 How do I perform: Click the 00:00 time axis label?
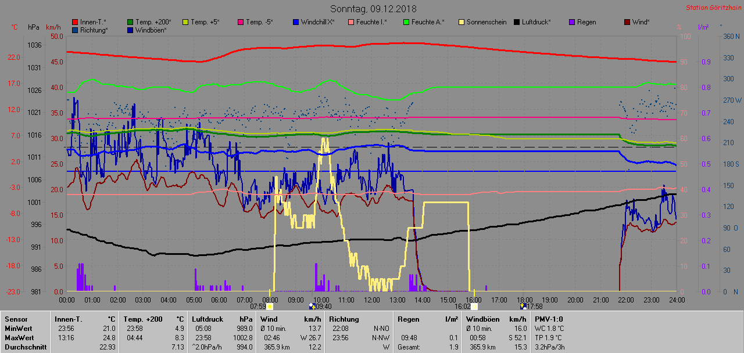[67, 300]
